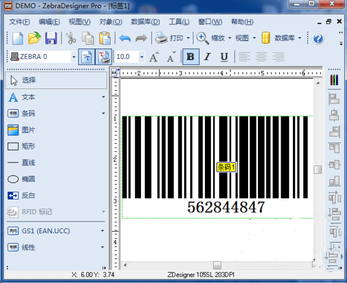Click the vertical scrollbar up arrow
This screenshot has height=283, width=347.
318,83
